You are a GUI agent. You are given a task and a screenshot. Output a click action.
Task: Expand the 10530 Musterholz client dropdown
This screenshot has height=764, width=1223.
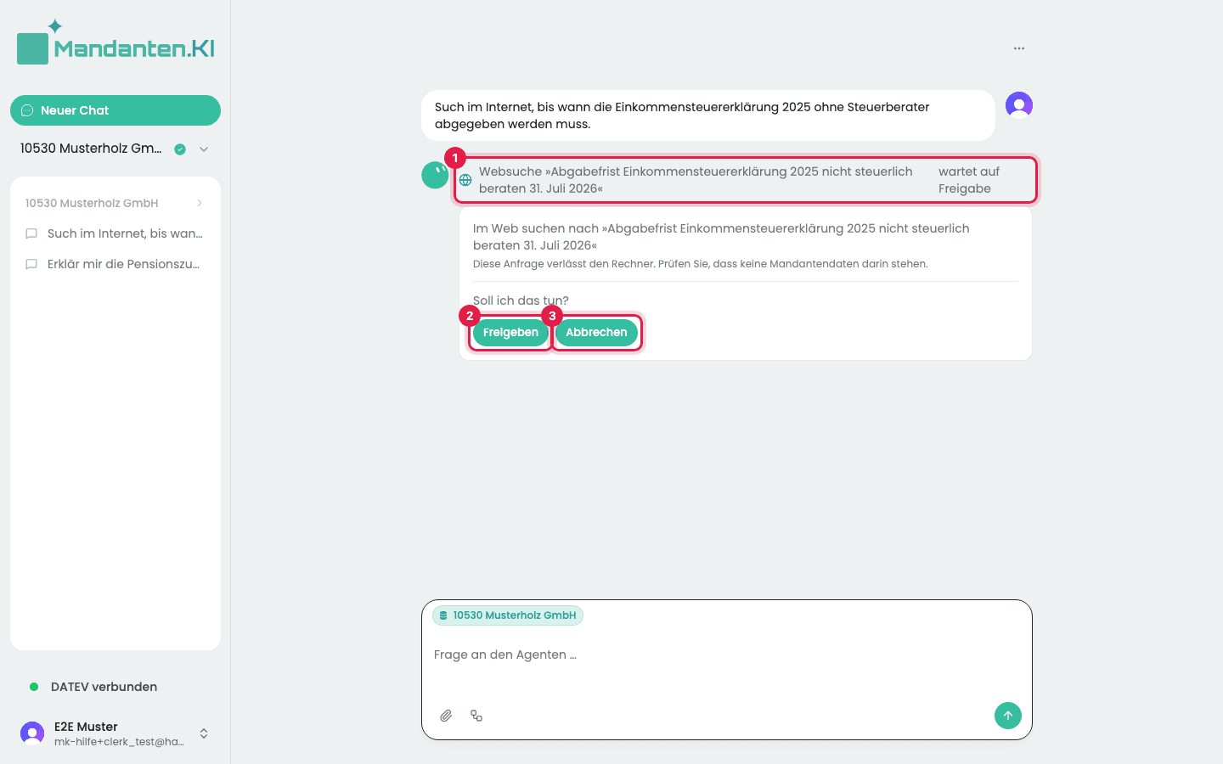(204, 149)
